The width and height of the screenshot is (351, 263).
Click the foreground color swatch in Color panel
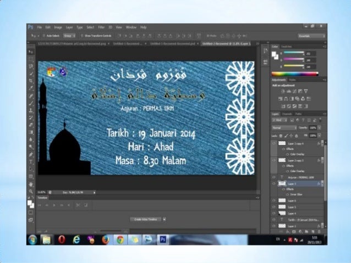pos(274,54)
